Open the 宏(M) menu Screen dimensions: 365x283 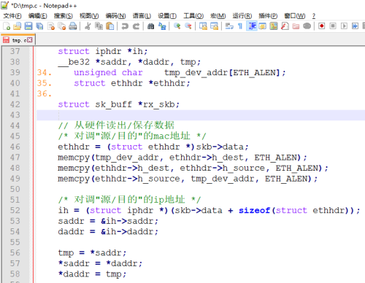218,16
